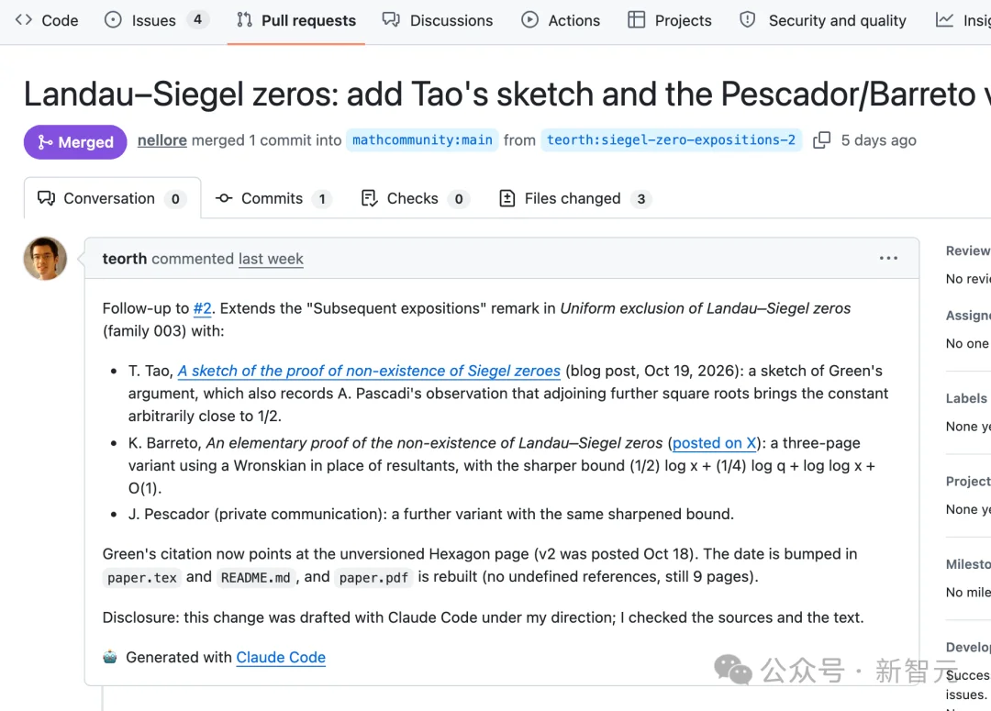991x711 pixels.
Task: Open the Code tab icon
Action: click(23, 19)
